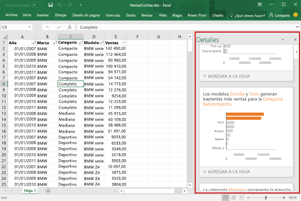Select cell 01/01/2011 in row 21
The height and width of the screenshot is (201, 301).
(22, 161)
